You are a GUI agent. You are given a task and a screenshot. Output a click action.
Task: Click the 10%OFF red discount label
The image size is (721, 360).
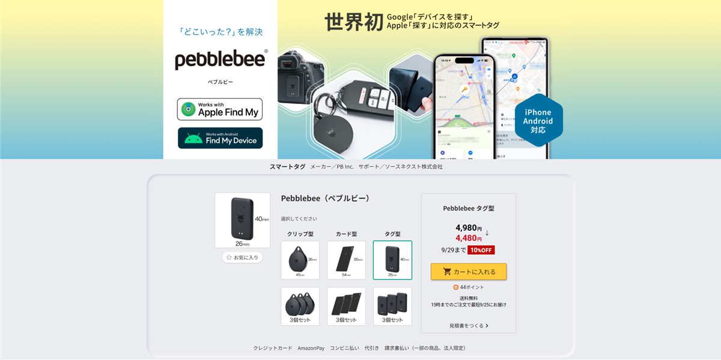[481, 250]
